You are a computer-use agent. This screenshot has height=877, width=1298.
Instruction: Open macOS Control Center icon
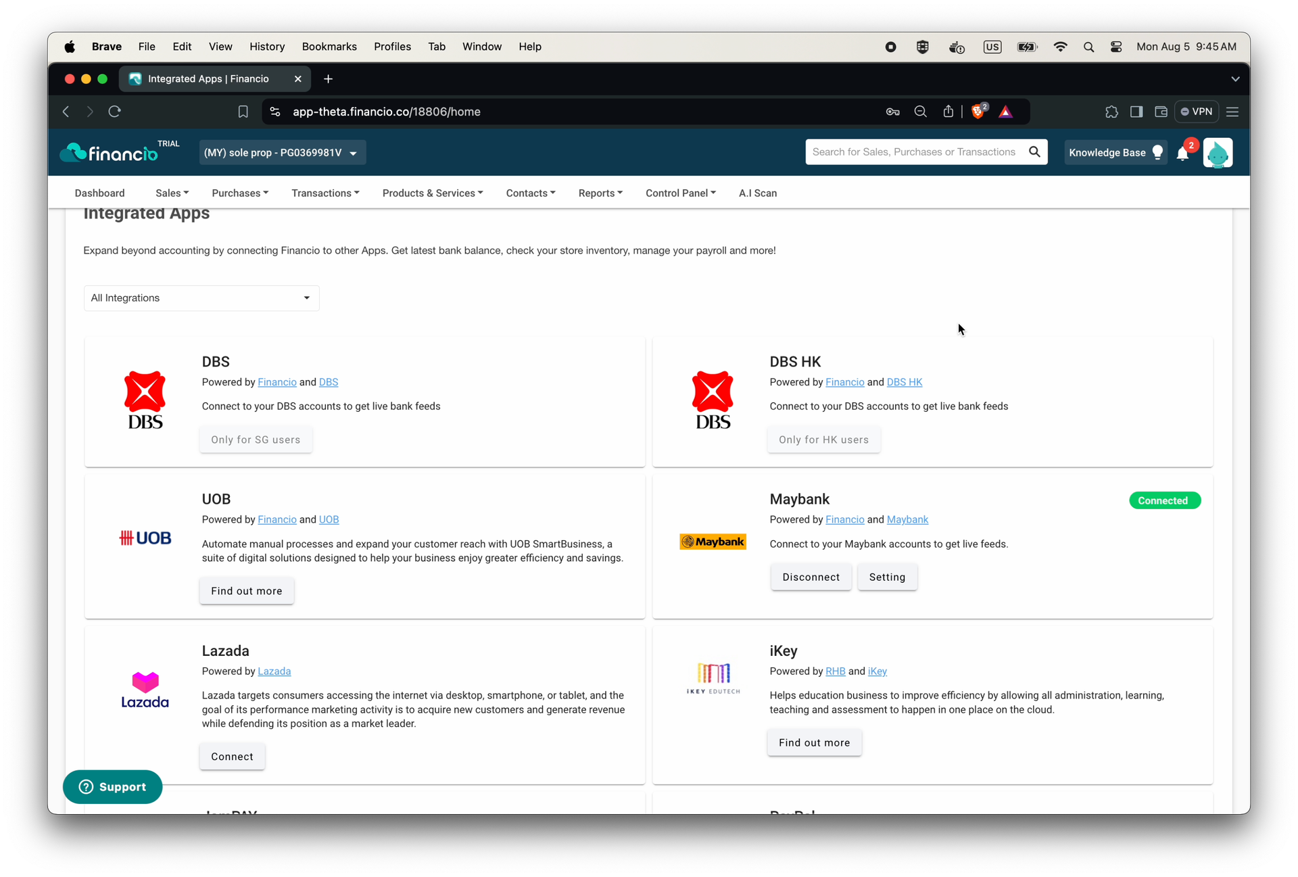1116,47
